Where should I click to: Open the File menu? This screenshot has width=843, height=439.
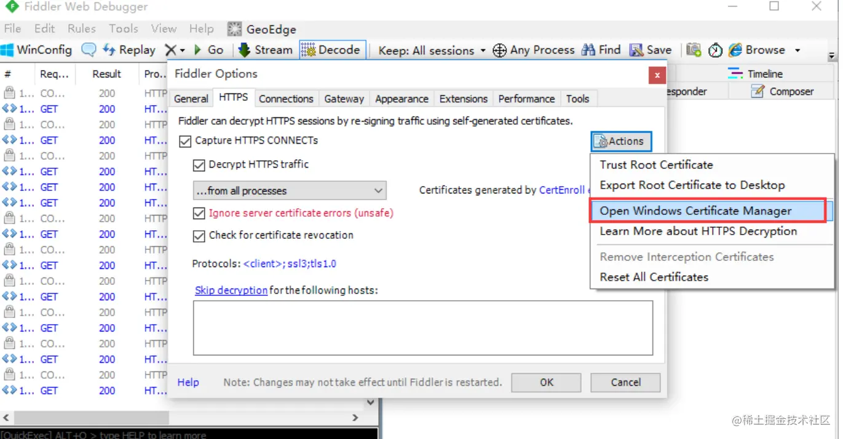[12, 28]
